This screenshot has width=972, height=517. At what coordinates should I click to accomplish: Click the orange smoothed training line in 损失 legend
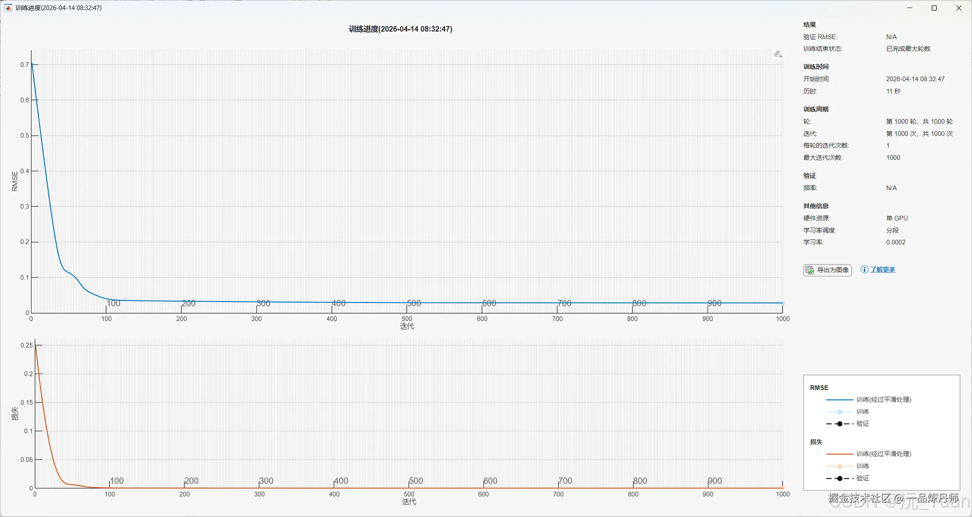[x=839, y=454]
